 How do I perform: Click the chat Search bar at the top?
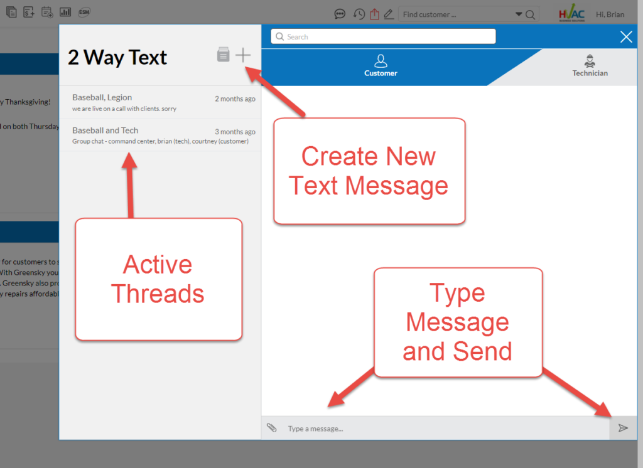click(x=382, y=36)
